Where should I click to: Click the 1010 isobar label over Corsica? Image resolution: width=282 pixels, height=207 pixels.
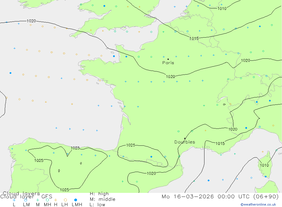264,165
